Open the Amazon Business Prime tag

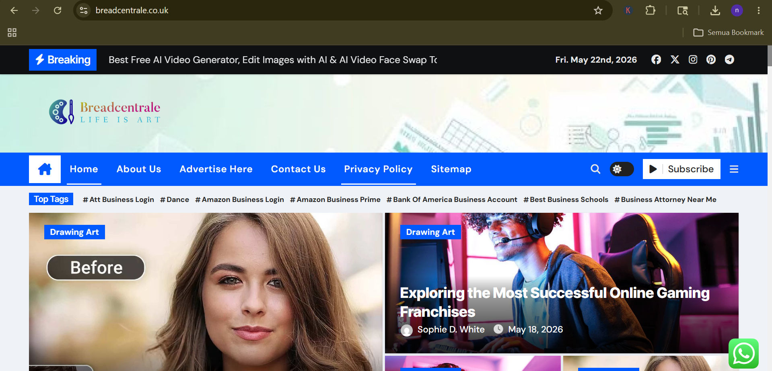(335, 200)
